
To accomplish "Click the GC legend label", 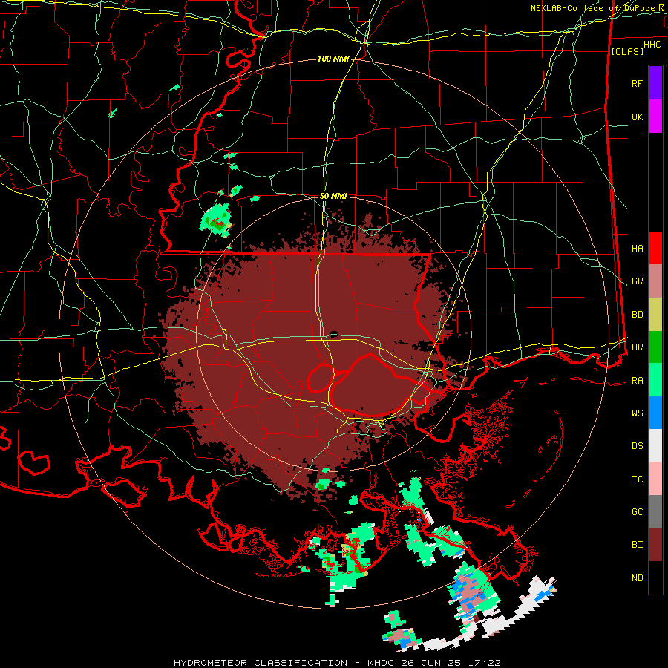I will [x=637, y=512].
